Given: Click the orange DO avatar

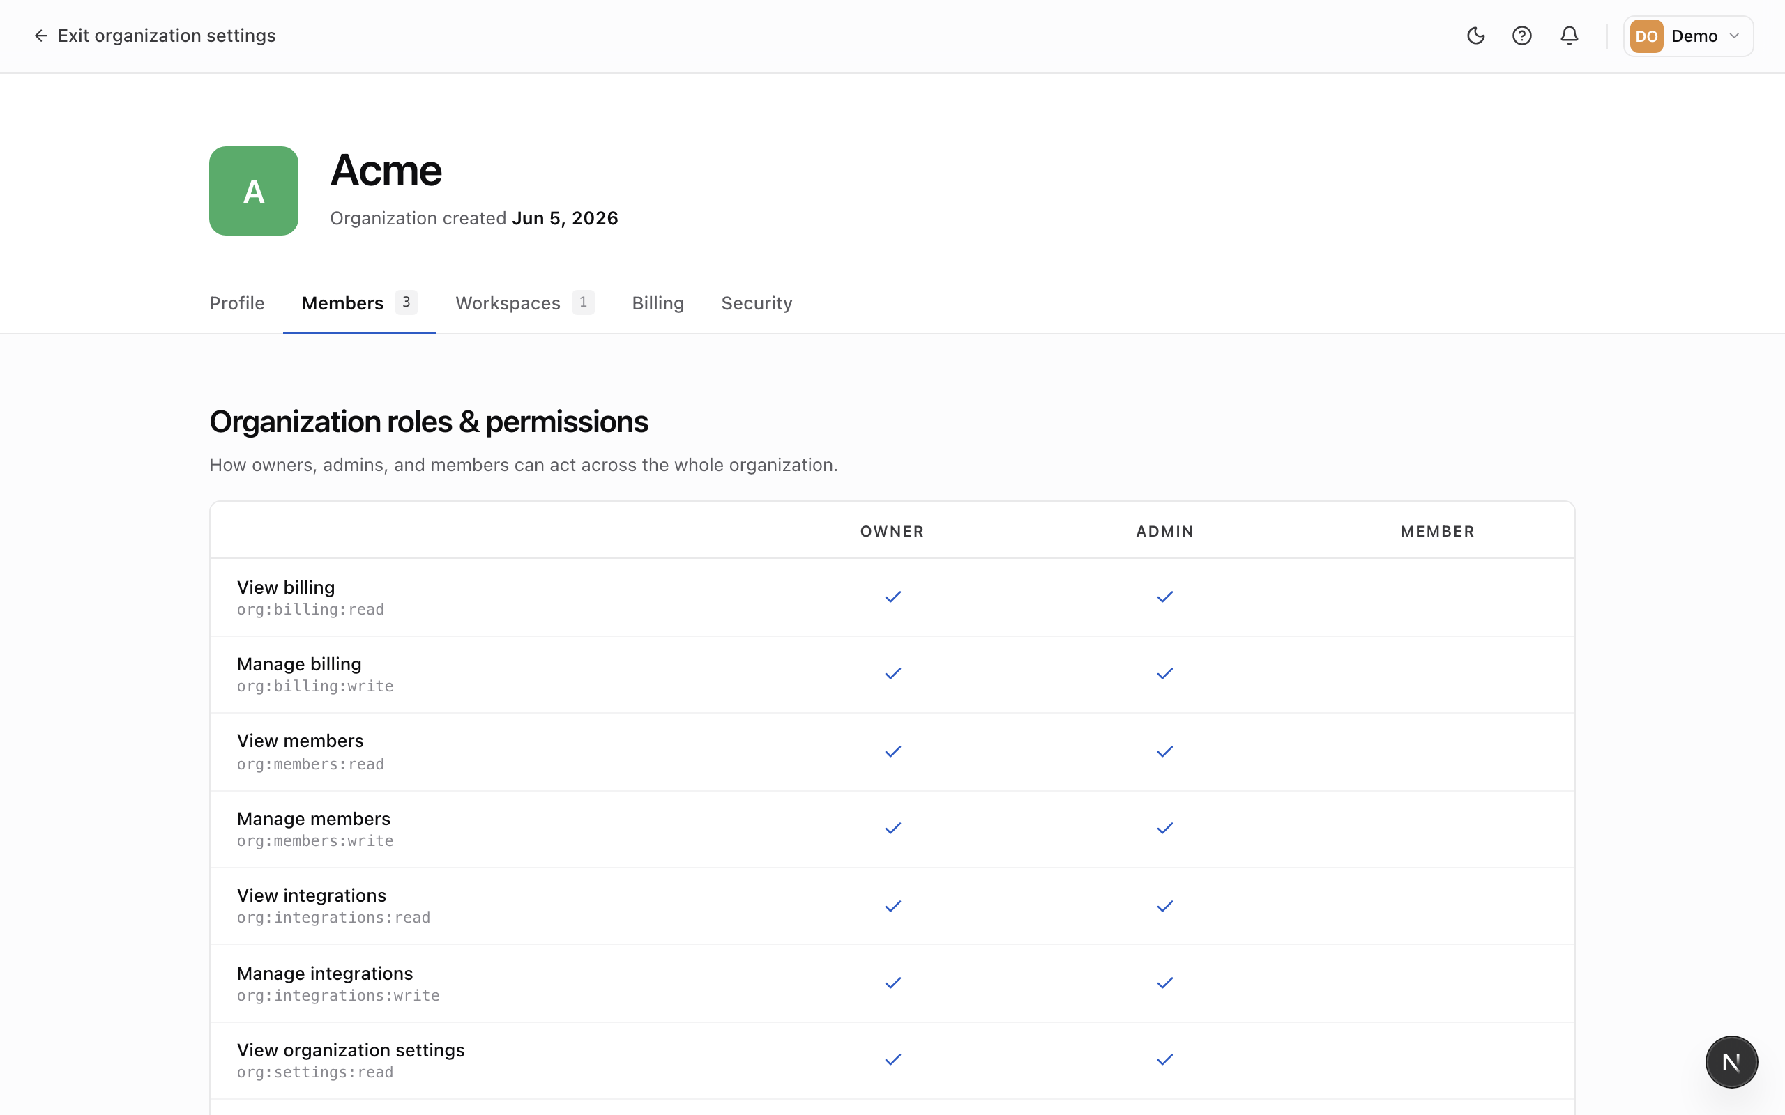Looking at the screenshot, I should tap(1646, 36).
